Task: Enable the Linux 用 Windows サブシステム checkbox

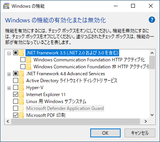Action: 15,101
